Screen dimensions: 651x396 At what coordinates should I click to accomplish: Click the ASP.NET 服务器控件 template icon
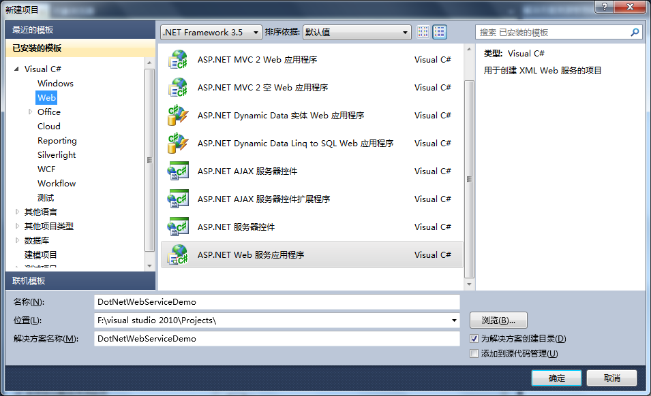point(178,227)
